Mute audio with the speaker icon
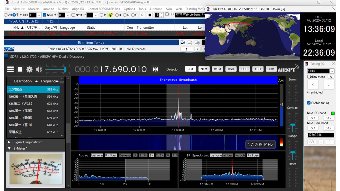The height and width of the screenshot is (191, 340). [39, 70]
